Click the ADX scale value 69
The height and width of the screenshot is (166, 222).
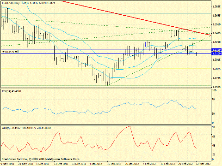(214, 136)
